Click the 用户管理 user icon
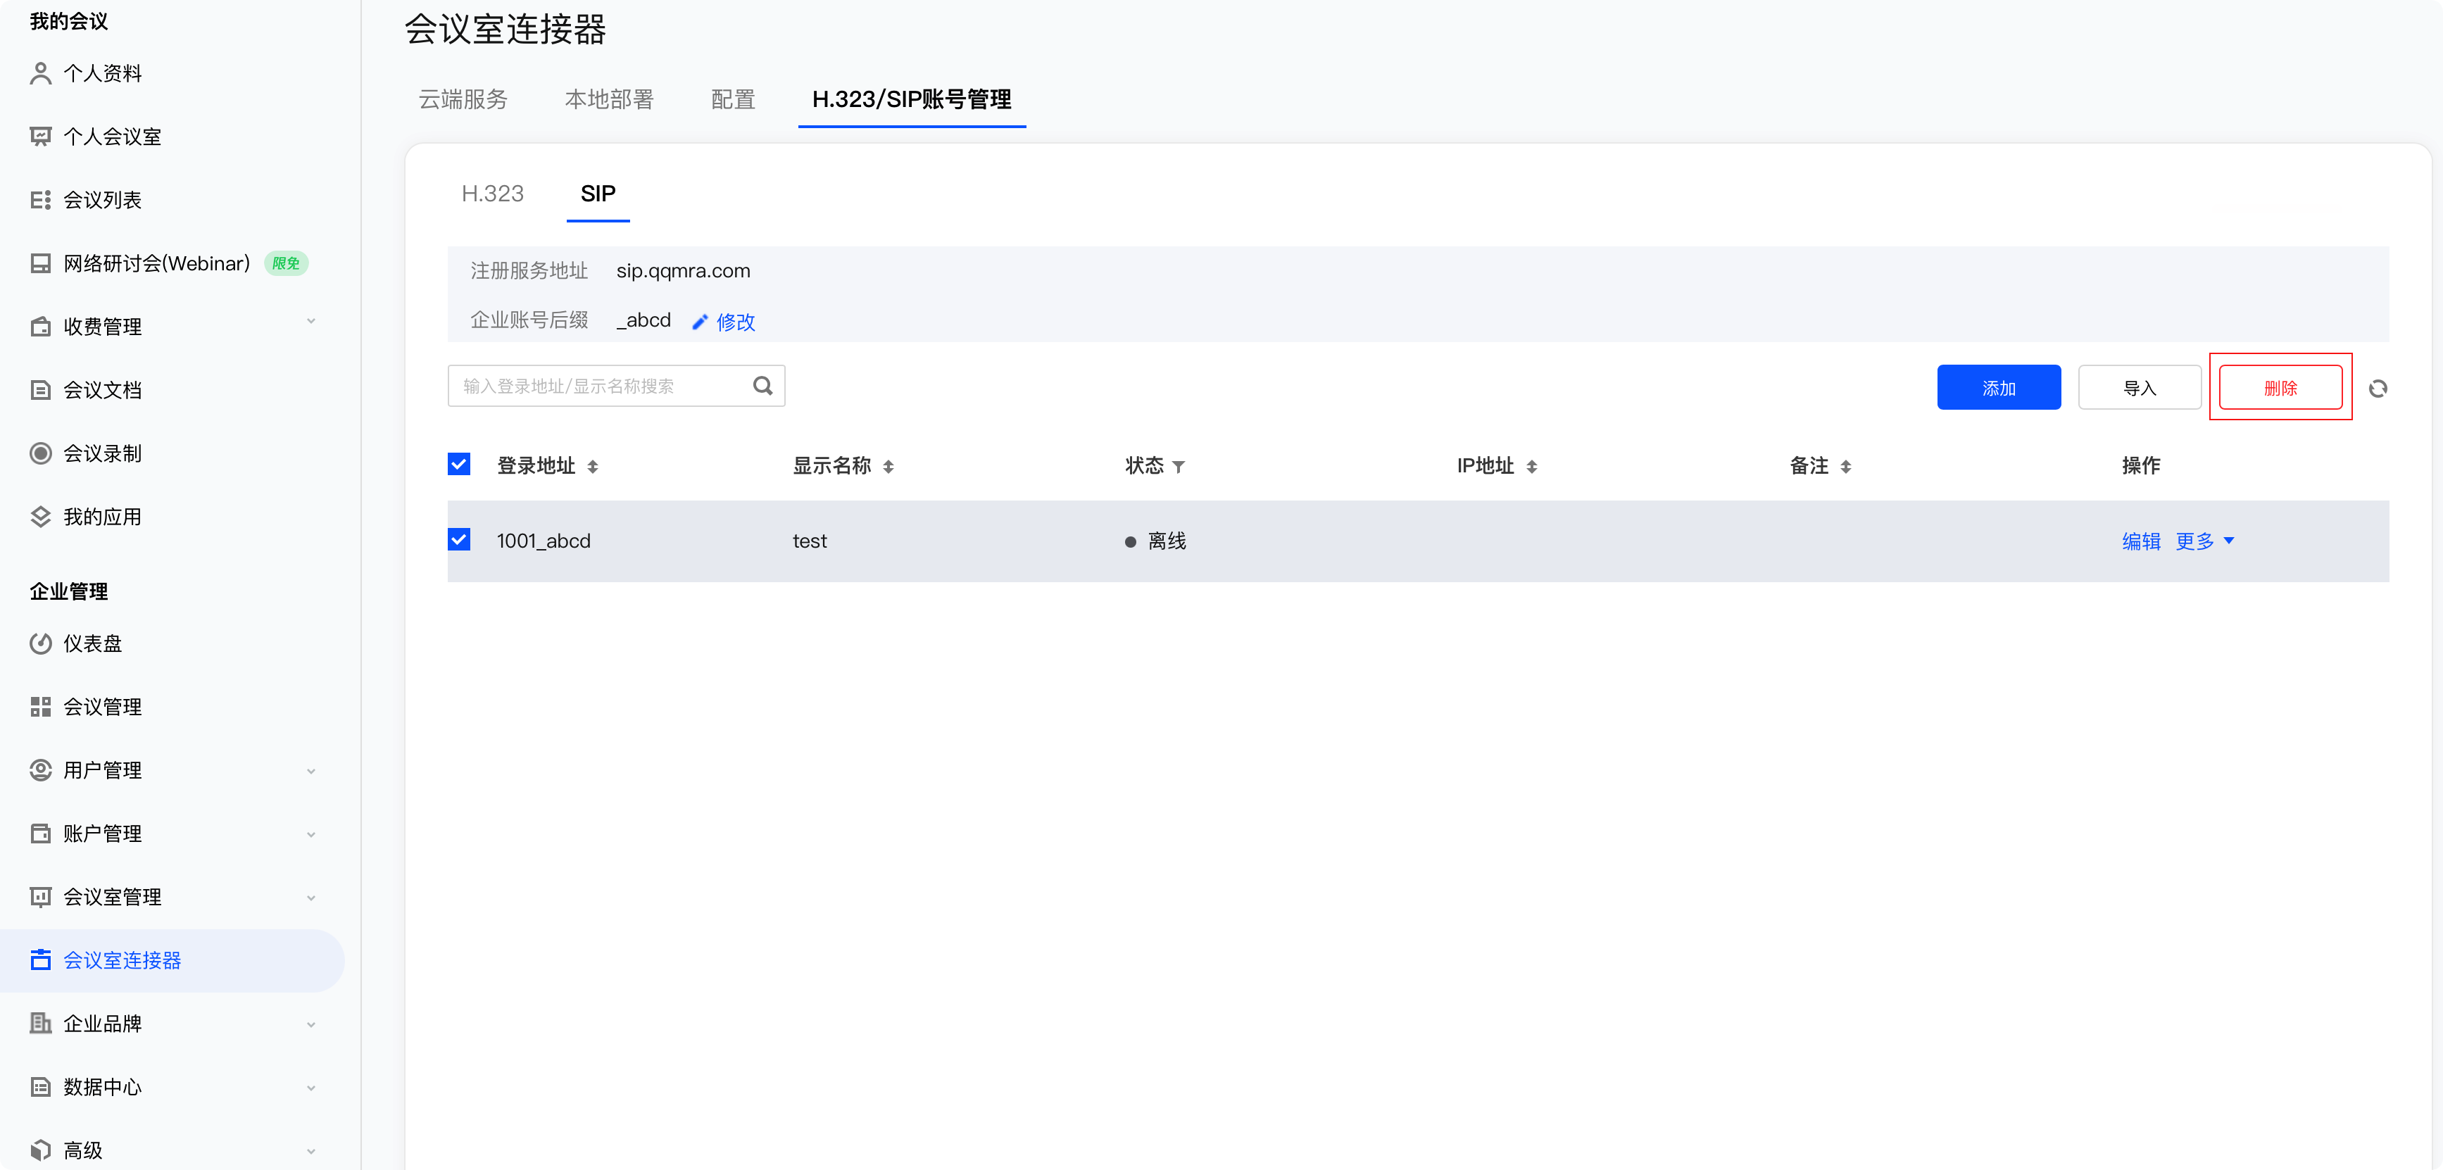 coord(40,770)
